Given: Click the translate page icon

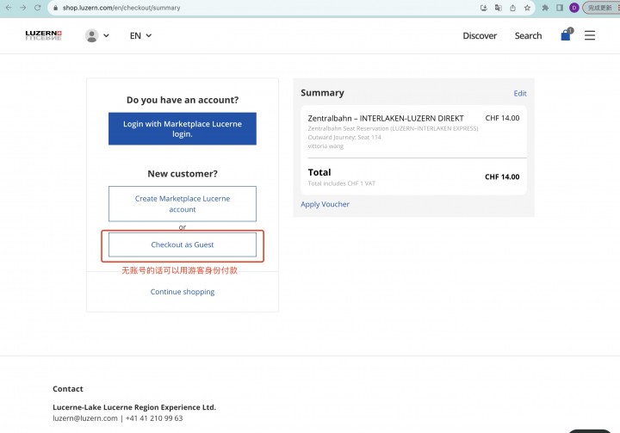Looking at the screenshot, I should pos(499,8).
